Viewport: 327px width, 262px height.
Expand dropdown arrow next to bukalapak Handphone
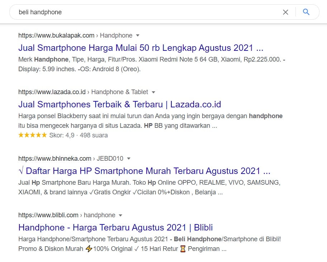tap(138, 35)
